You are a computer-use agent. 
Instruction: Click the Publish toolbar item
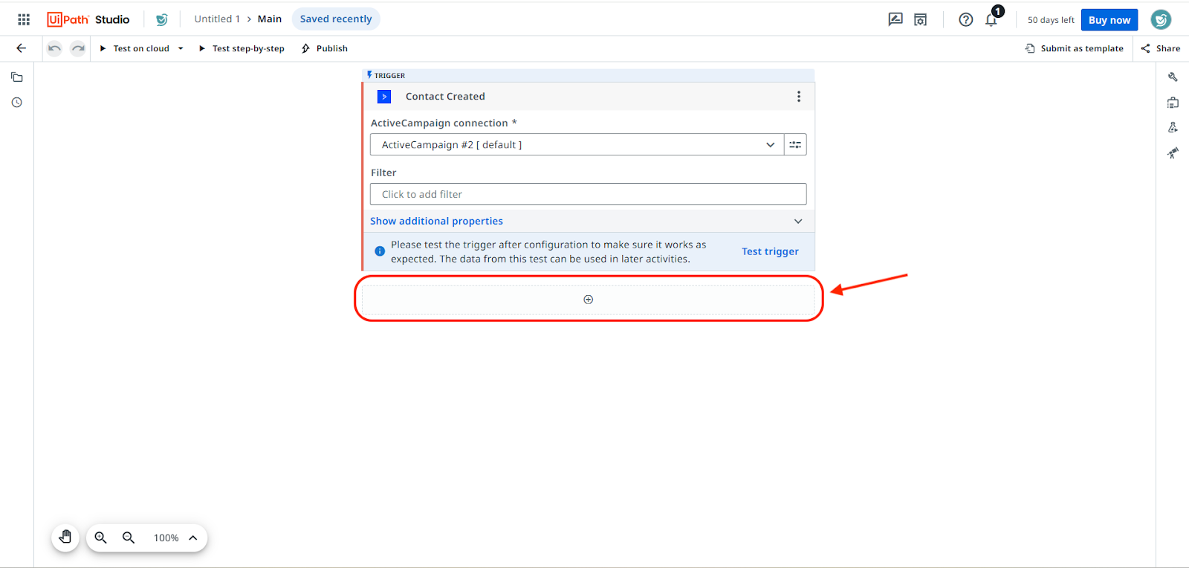coord(325,49)
